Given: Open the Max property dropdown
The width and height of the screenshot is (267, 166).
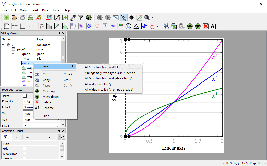Looking at the screenshot, I should click(58, 120).
